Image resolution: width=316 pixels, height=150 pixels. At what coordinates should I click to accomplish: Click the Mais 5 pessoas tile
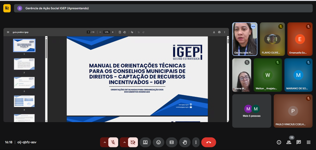[x=252, y=111]
